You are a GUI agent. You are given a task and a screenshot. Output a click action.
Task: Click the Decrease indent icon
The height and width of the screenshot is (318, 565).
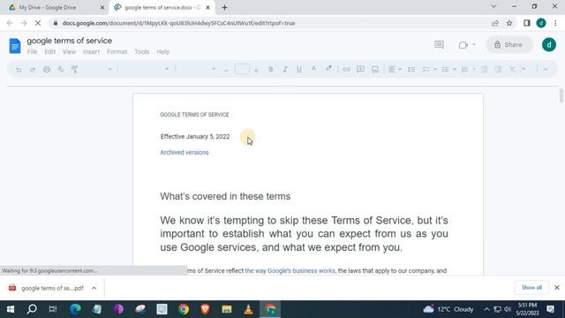tap(484, 69)
